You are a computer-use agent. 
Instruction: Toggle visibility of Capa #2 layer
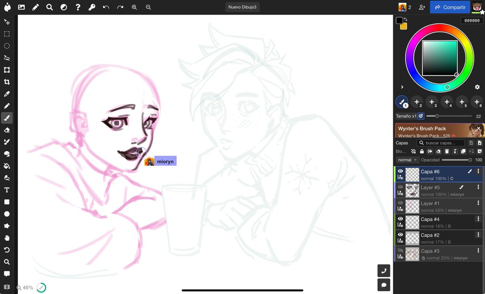coord(401,235)
